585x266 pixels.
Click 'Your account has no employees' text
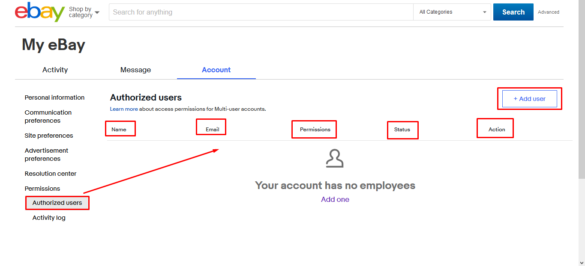pos(335,185)
